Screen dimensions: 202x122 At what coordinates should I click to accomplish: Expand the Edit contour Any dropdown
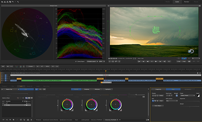[x=172, y=101]
